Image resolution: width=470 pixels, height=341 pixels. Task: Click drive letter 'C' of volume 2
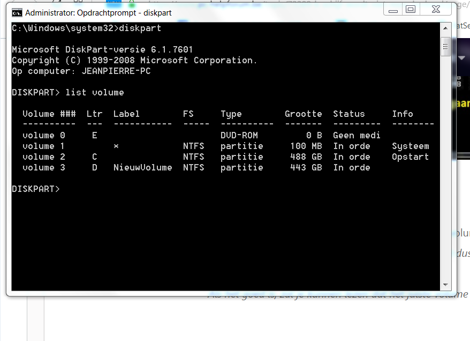pos(95,157)
